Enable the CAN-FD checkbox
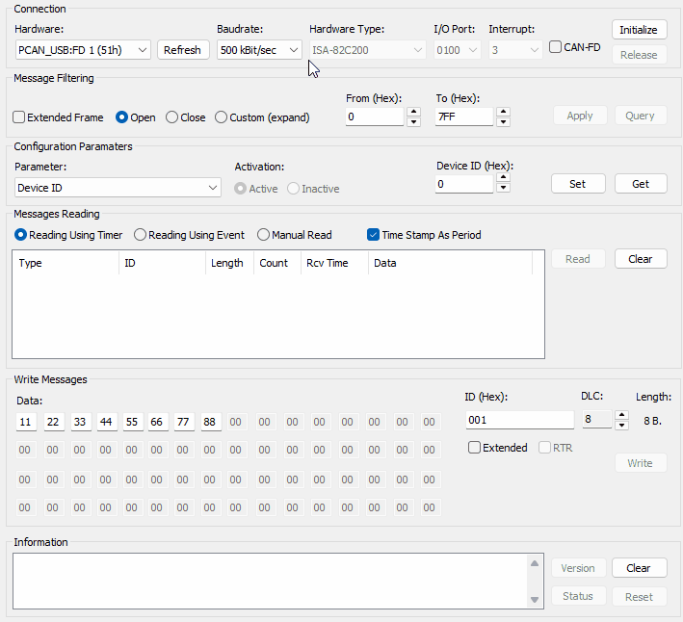 tap(556, 47)
